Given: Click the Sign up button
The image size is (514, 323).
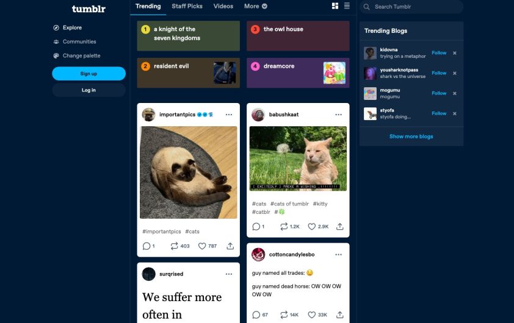Looking at the screenshot, I should click(89, 74).
